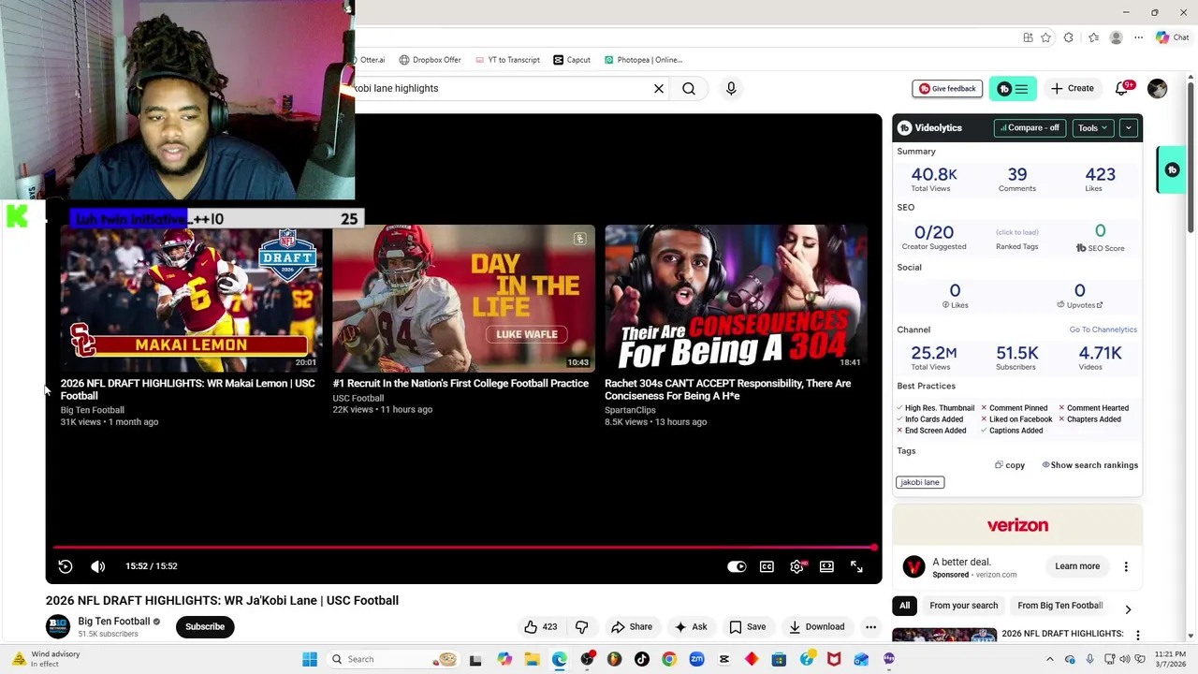Click the TubeBuddy Give feedback button
The width and height of the screenshot is (1198, 674).
pyautogui.click(x=947, y=88)
